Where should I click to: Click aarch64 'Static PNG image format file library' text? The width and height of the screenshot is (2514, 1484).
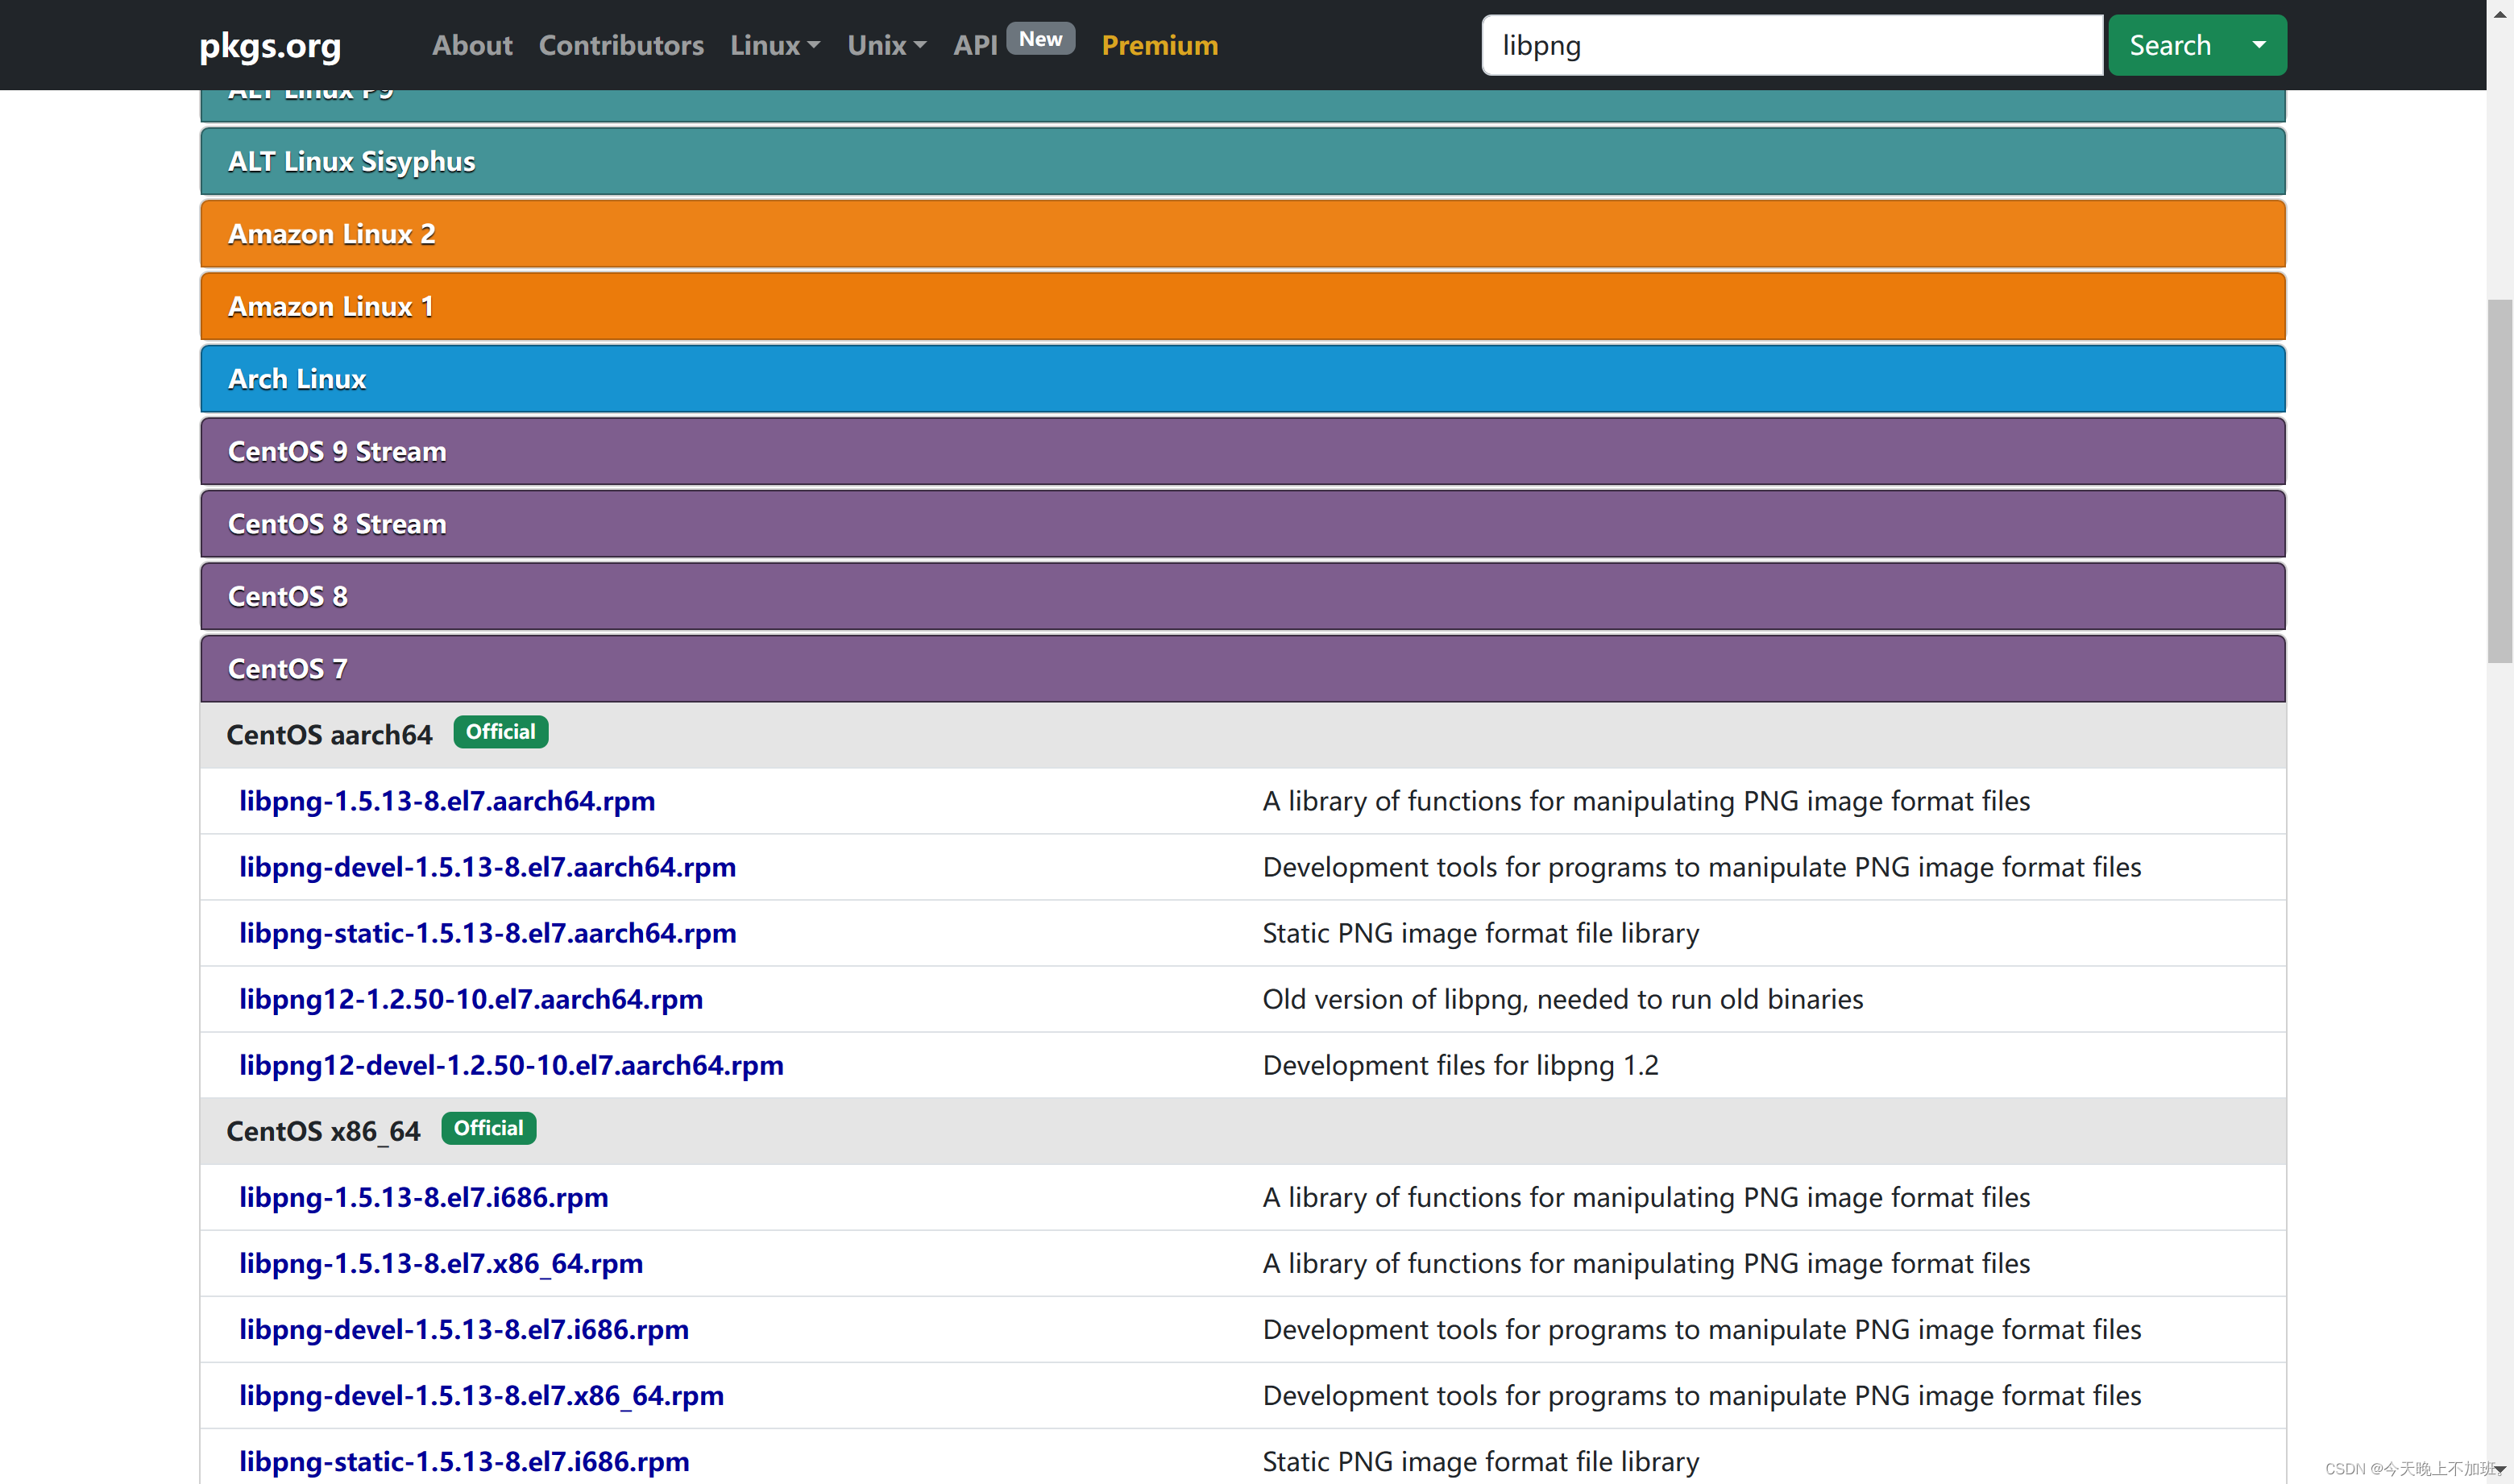1480,933
